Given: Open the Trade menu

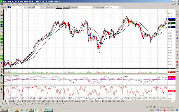Looking at the screenshot, I should (36, 4).
